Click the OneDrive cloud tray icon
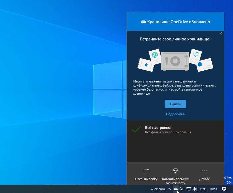The height and width of the screenshot is (193, 233). (x=176, y=189)
